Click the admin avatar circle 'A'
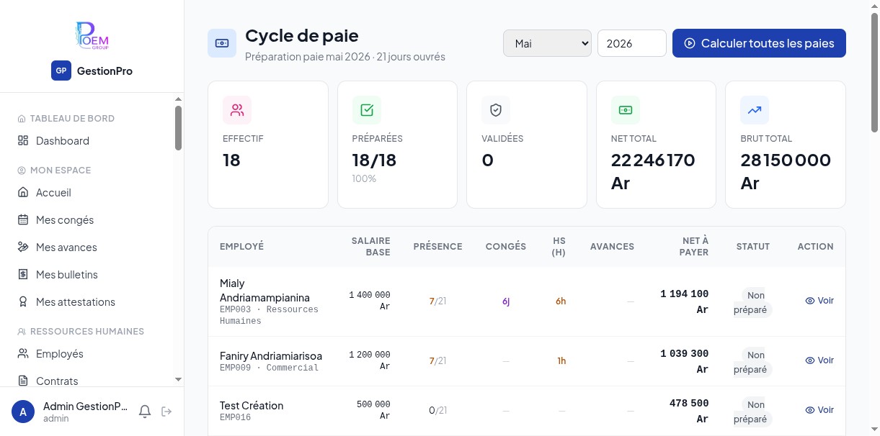 [23, 412]
